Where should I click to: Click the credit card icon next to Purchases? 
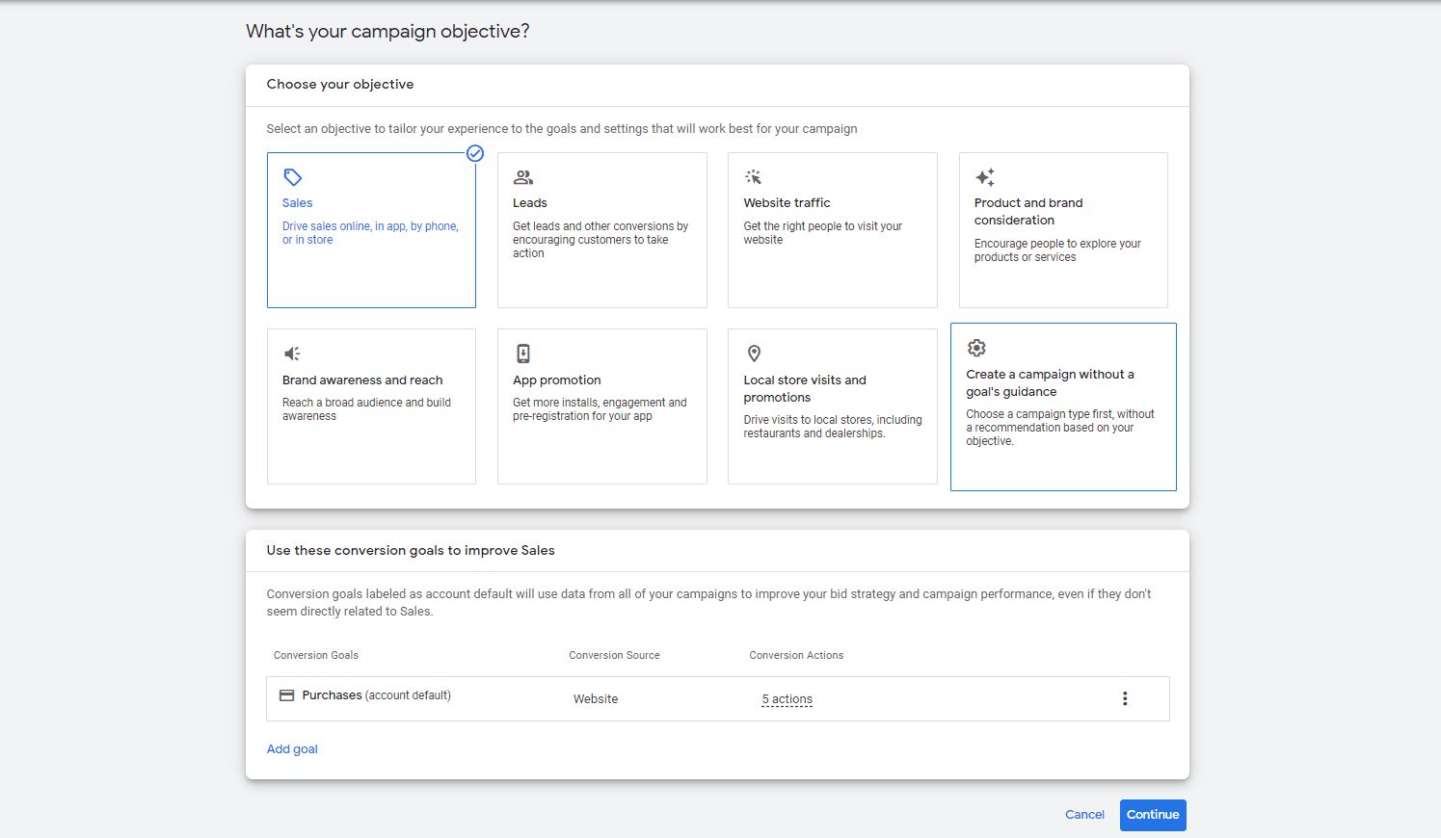pyautogui.click(x=286, y=694)
